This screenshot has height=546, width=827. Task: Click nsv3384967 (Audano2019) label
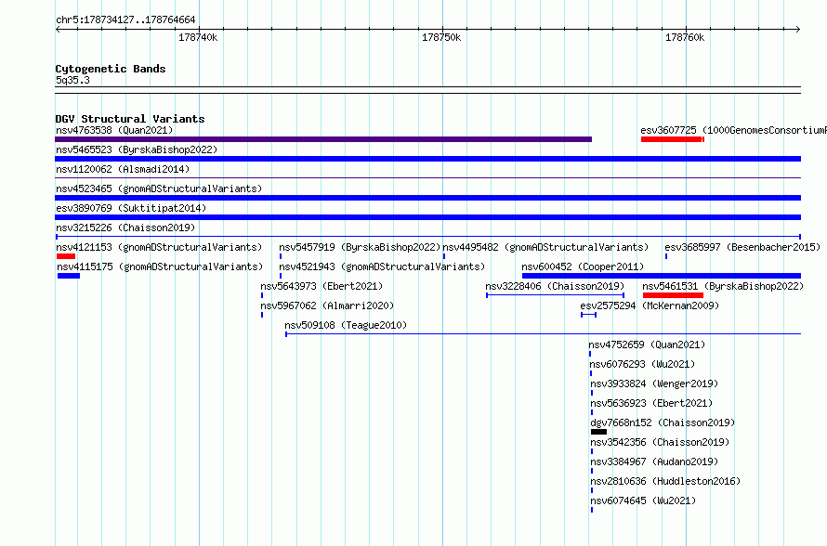click(x=654, y=461)
